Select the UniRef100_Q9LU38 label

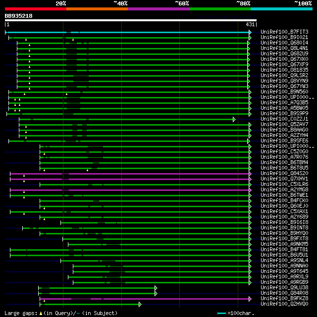(284, 287)
